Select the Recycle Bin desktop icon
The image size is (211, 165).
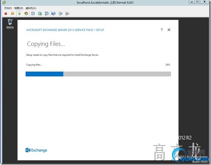[10, 24]
